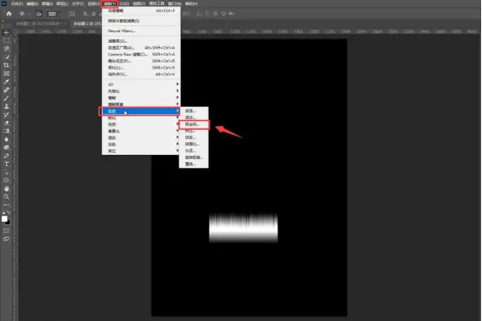The height and width of the screenshot is (321, 482).
Task: Select the Magic Wand selection tool
Action: pos(6,57)
